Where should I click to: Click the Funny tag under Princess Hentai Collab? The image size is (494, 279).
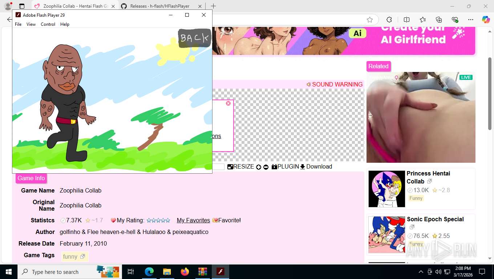[x=416, y=198]
